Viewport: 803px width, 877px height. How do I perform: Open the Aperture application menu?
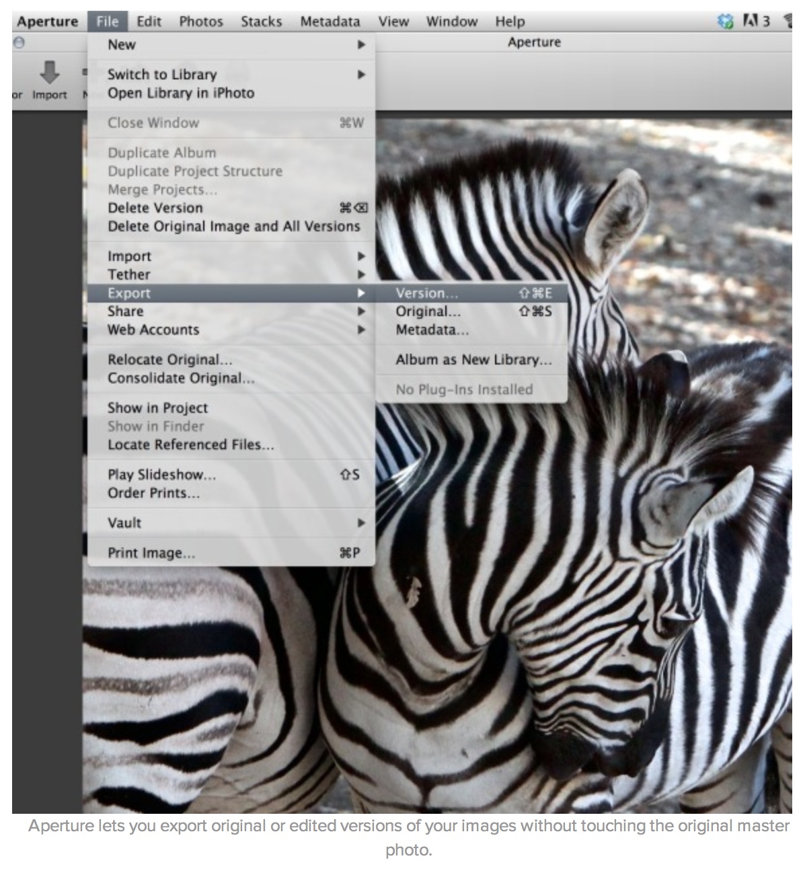coord(47,22)
